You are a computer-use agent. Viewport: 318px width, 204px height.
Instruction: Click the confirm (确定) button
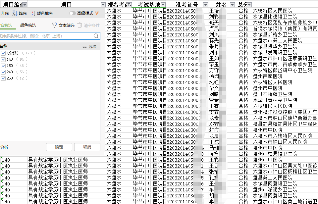tap(59, 147)
